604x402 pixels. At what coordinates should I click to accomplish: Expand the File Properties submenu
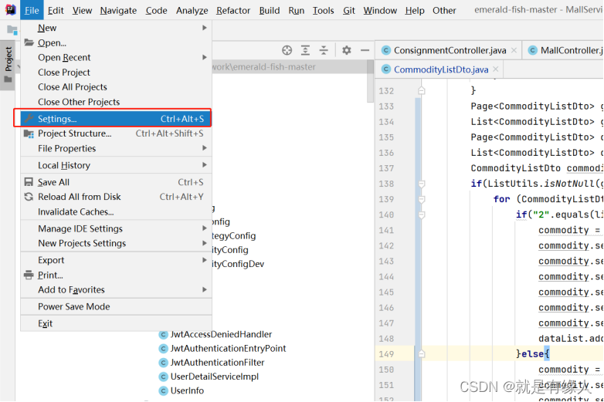coord(116,148)
